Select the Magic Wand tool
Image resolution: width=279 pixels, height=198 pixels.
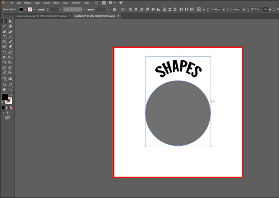[x=4, y=26]
